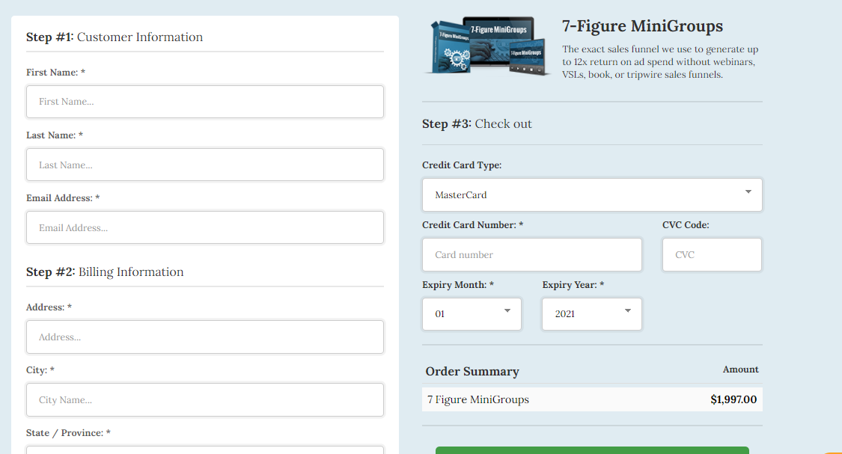The image size is (842, 454).
Task: Click the Last Name input field
Action: (204, 165)
